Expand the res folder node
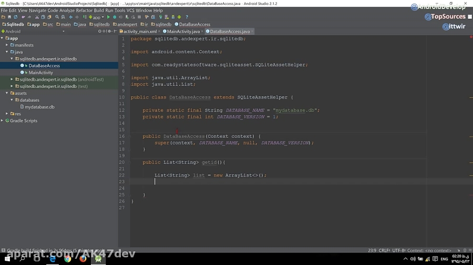Viewport: 473px width, 265px height. [x=7, y=114]
